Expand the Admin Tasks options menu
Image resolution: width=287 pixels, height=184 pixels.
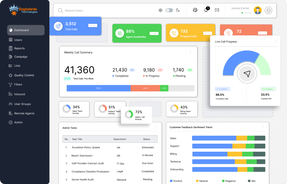[156, 127]
